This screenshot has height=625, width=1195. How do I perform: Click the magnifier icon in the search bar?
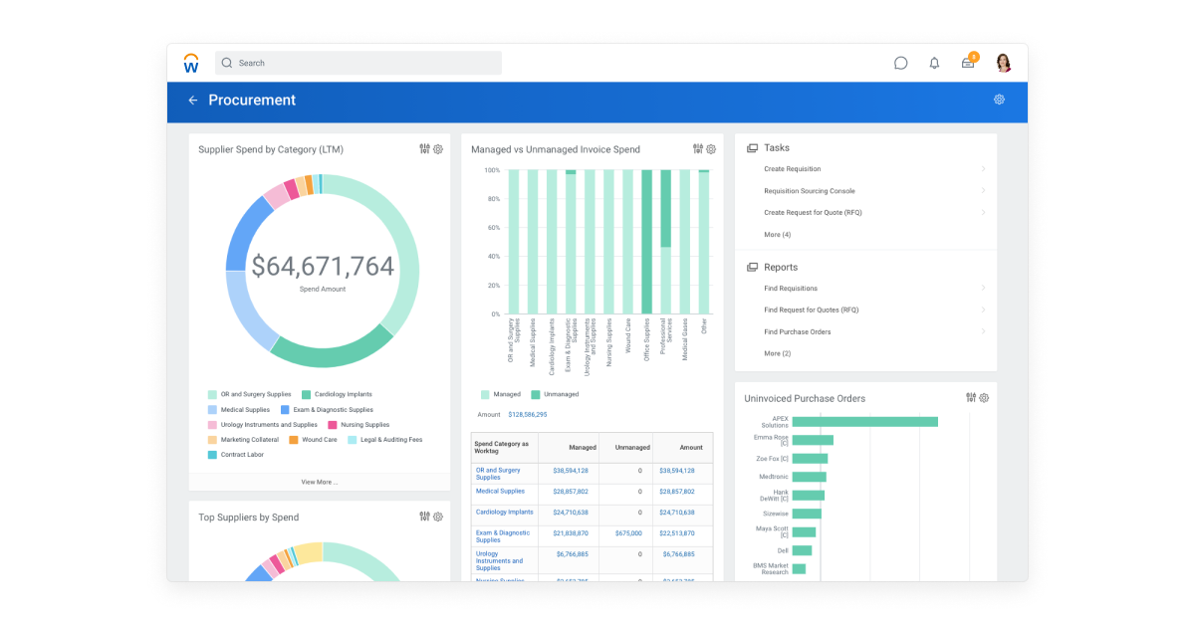tap(227, 63)
